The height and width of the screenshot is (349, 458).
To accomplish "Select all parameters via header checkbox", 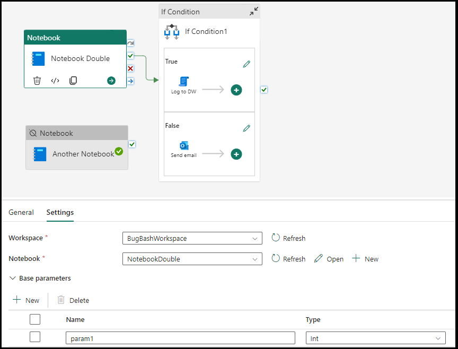I will click(35, 319).
